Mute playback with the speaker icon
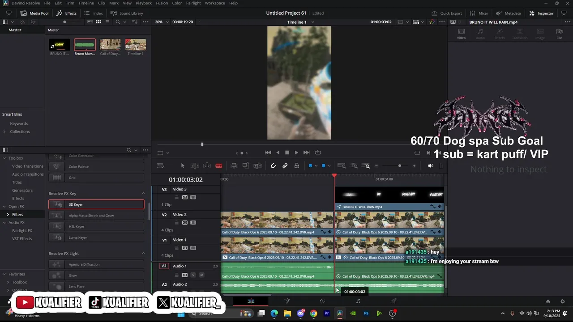 coord(431,166)
